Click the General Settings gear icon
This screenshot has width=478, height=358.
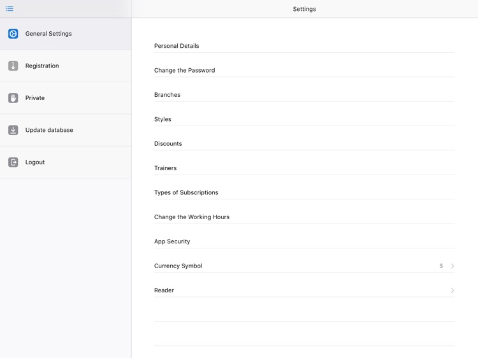[x=13, y=34]
